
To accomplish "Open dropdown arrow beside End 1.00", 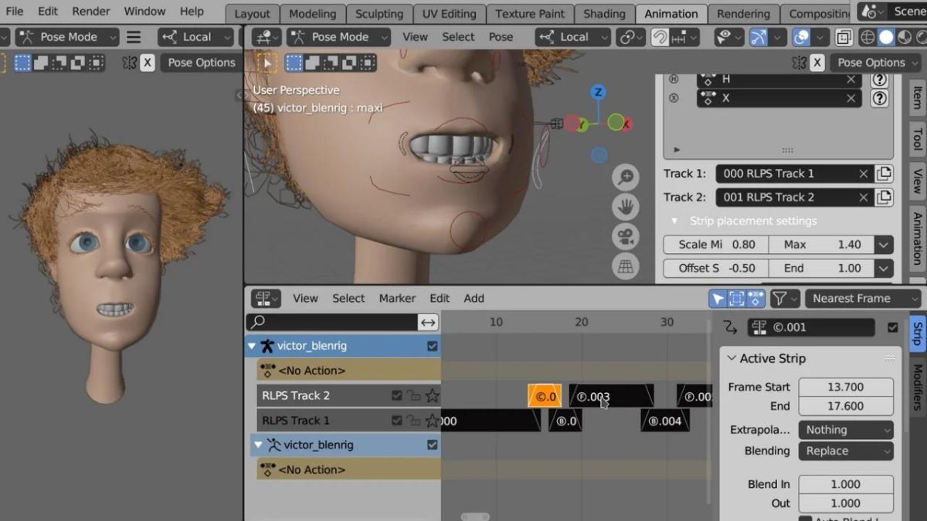I will coord(884,268).
